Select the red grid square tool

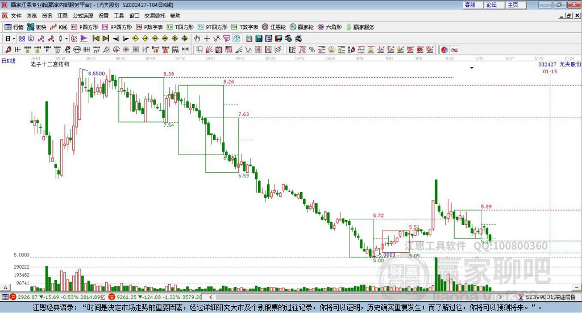(x=258, y=49)
